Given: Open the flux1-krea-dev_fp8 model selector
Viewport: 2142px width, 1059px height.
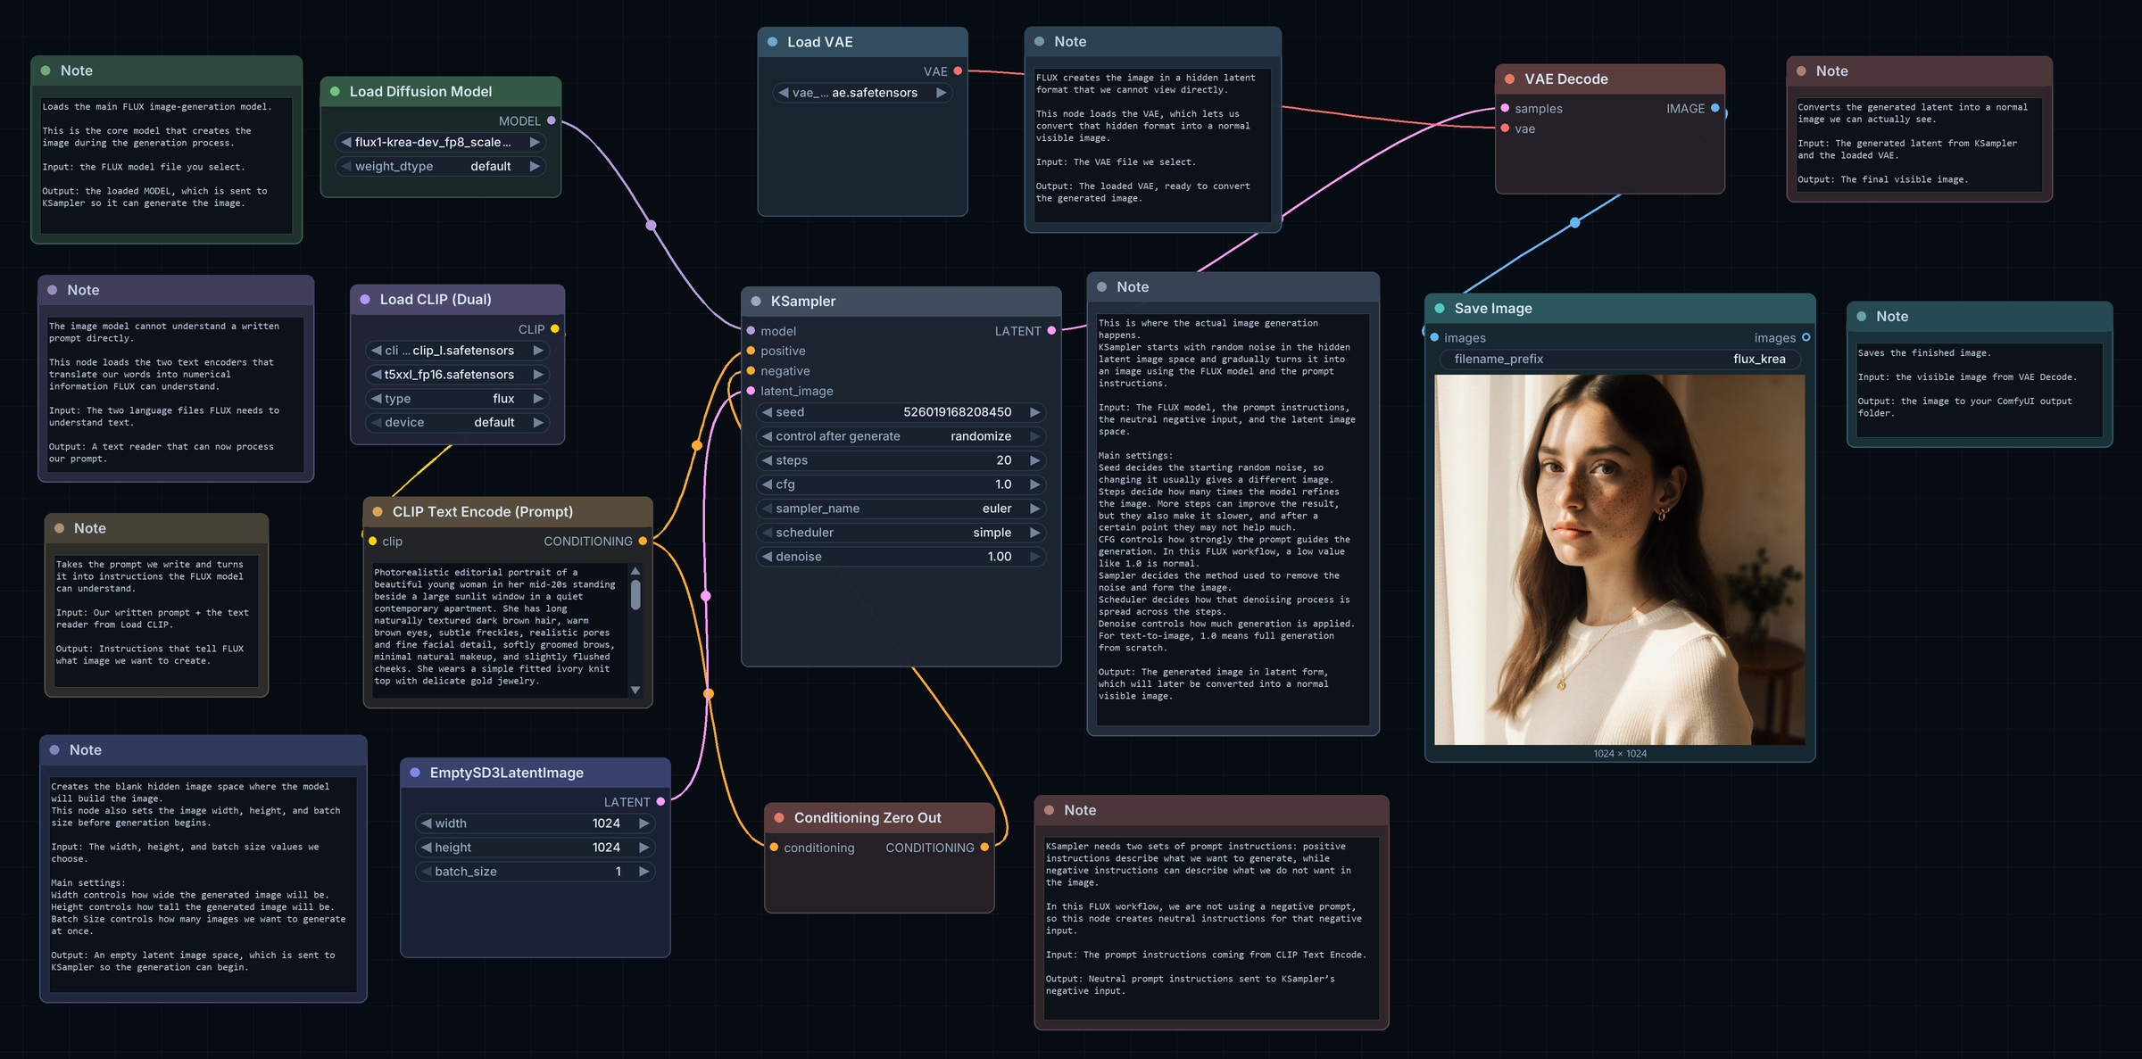Looking at the screenshot, I should 442,143.
